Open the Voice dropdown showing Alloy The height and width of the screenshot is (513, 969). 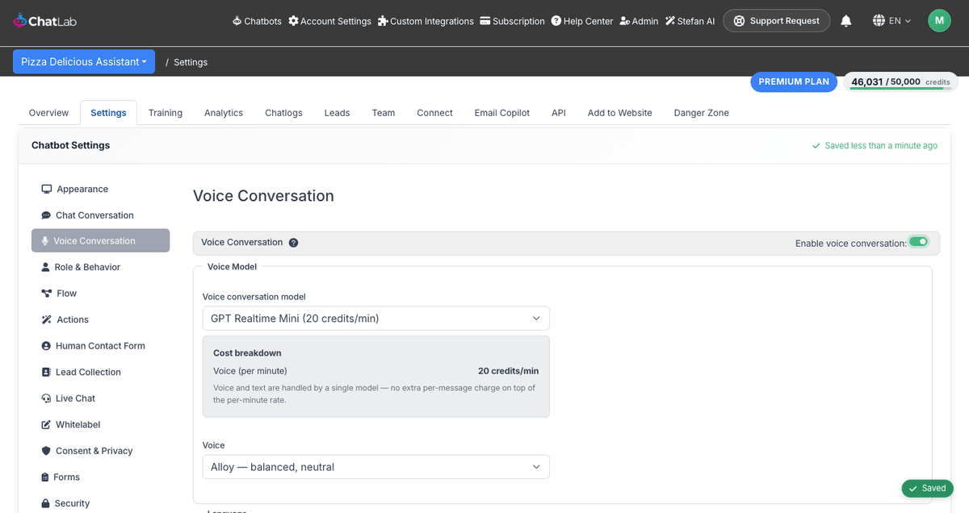pyautogui.click(x=376, y=467)
